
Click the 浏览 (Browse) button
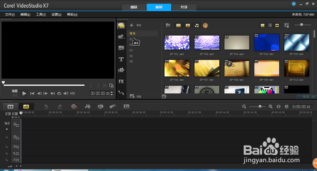(x=135, y=96)
